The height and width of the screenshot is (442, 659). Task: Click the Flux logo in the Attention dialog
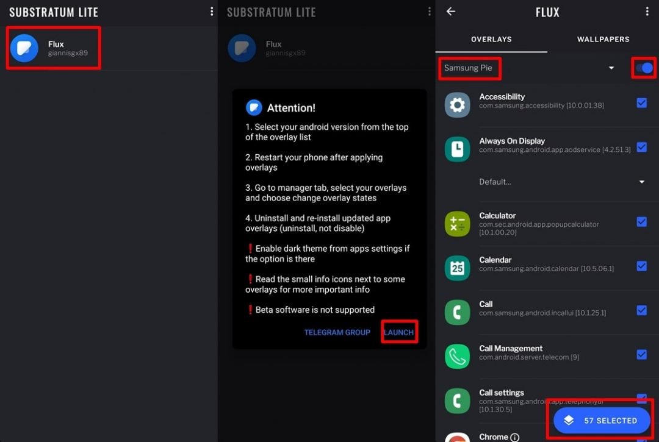(x=254, y=108)
